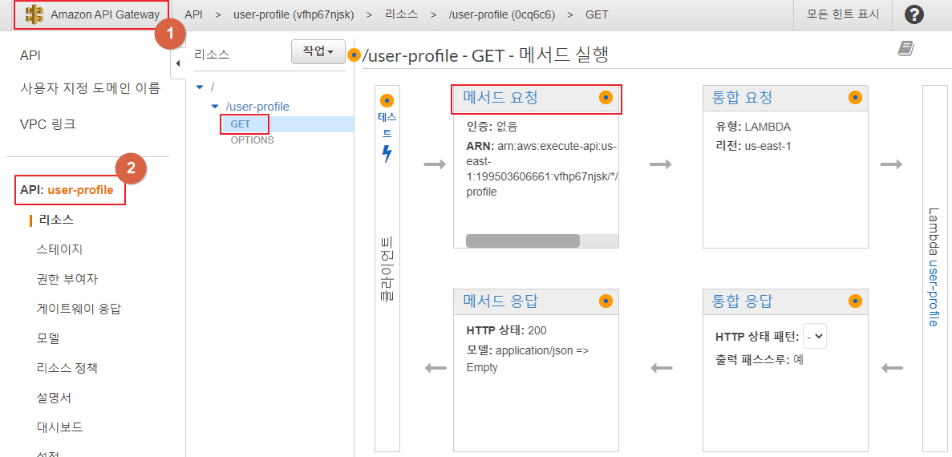Select 모델 in the sidebar
This screenshot has width=952, height=457.
tap(48, 338)
